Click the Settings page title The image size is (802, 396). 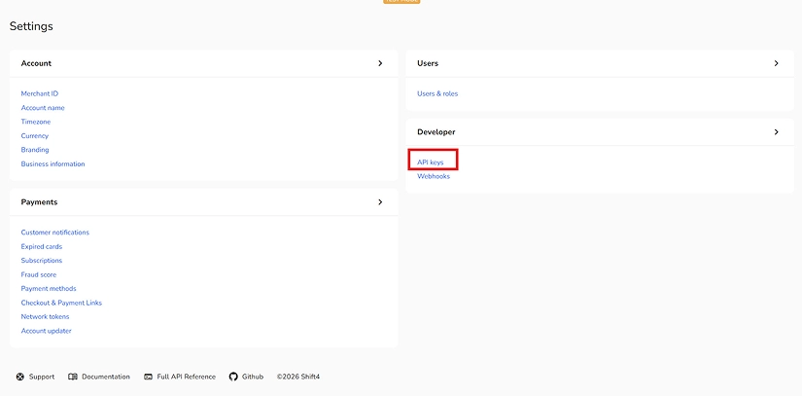click(x=31, y=26)
